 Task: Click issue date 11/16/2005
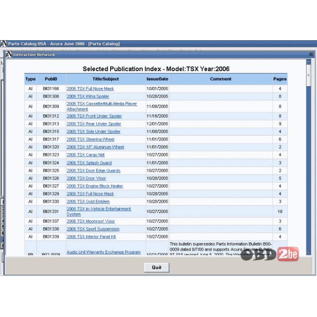pyautogui.click(x=157, y=116)
